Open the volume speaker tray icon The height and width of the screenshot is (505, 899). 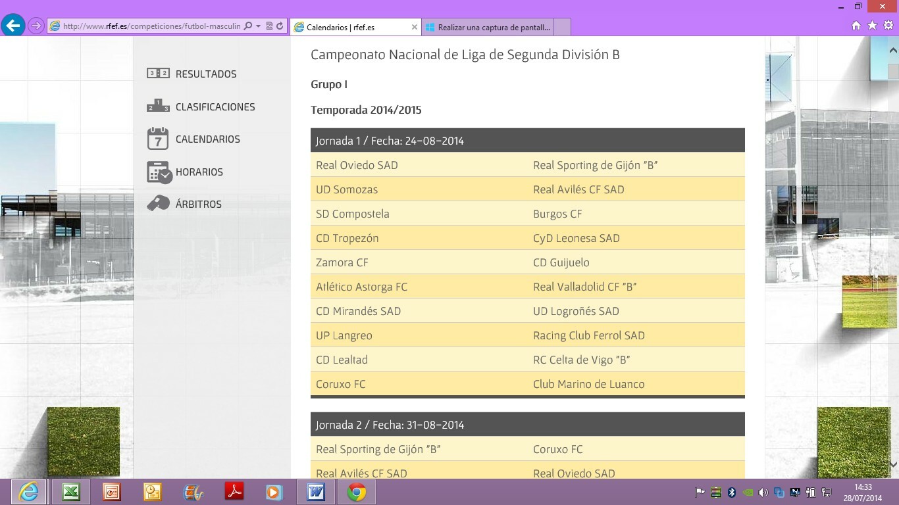coord(763,492)
